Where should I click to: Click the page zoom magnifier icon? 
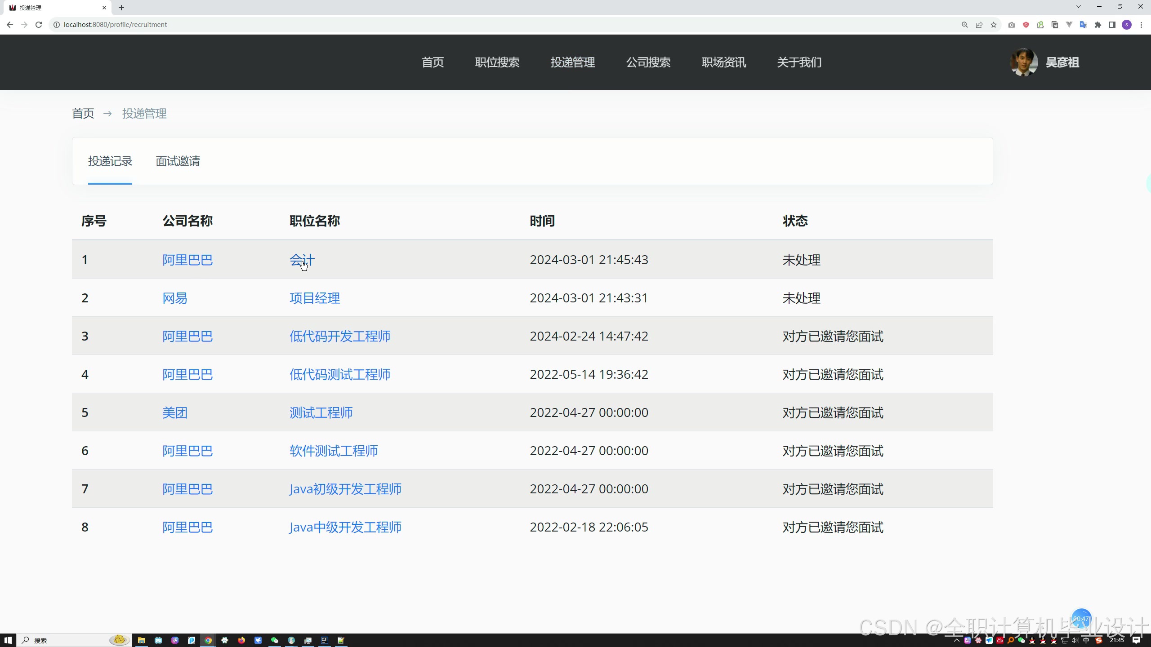pyautogui.click(x=964, y=25)
